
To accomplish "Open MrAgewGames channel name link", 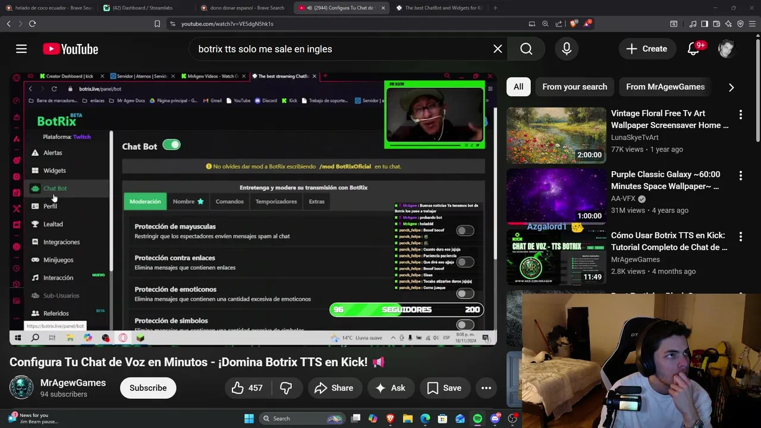I will (x=73, y=383).
